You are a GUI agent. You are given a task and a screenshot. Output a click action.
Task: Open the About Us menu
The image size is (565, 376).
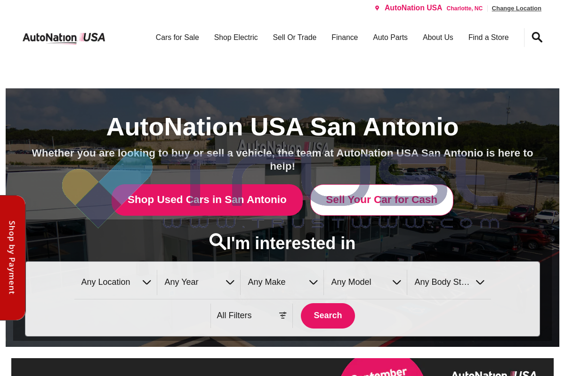pos(438,38)
